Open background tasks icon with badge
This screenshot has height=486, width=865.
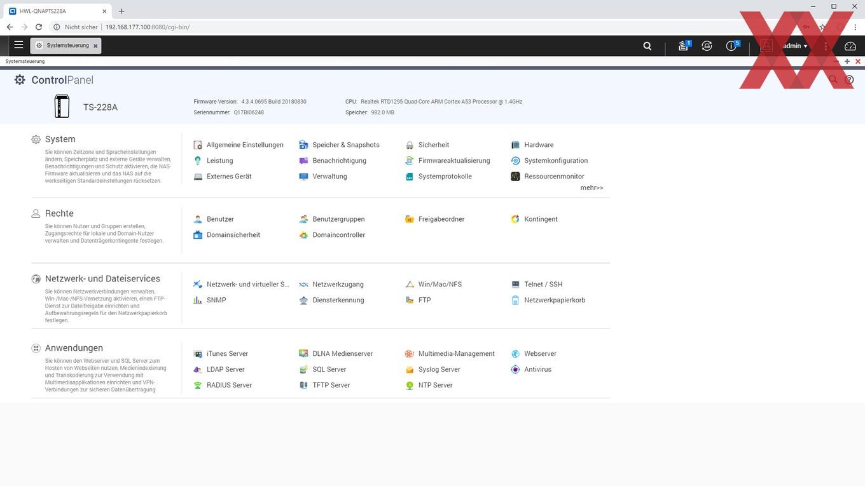coord(684,46)
